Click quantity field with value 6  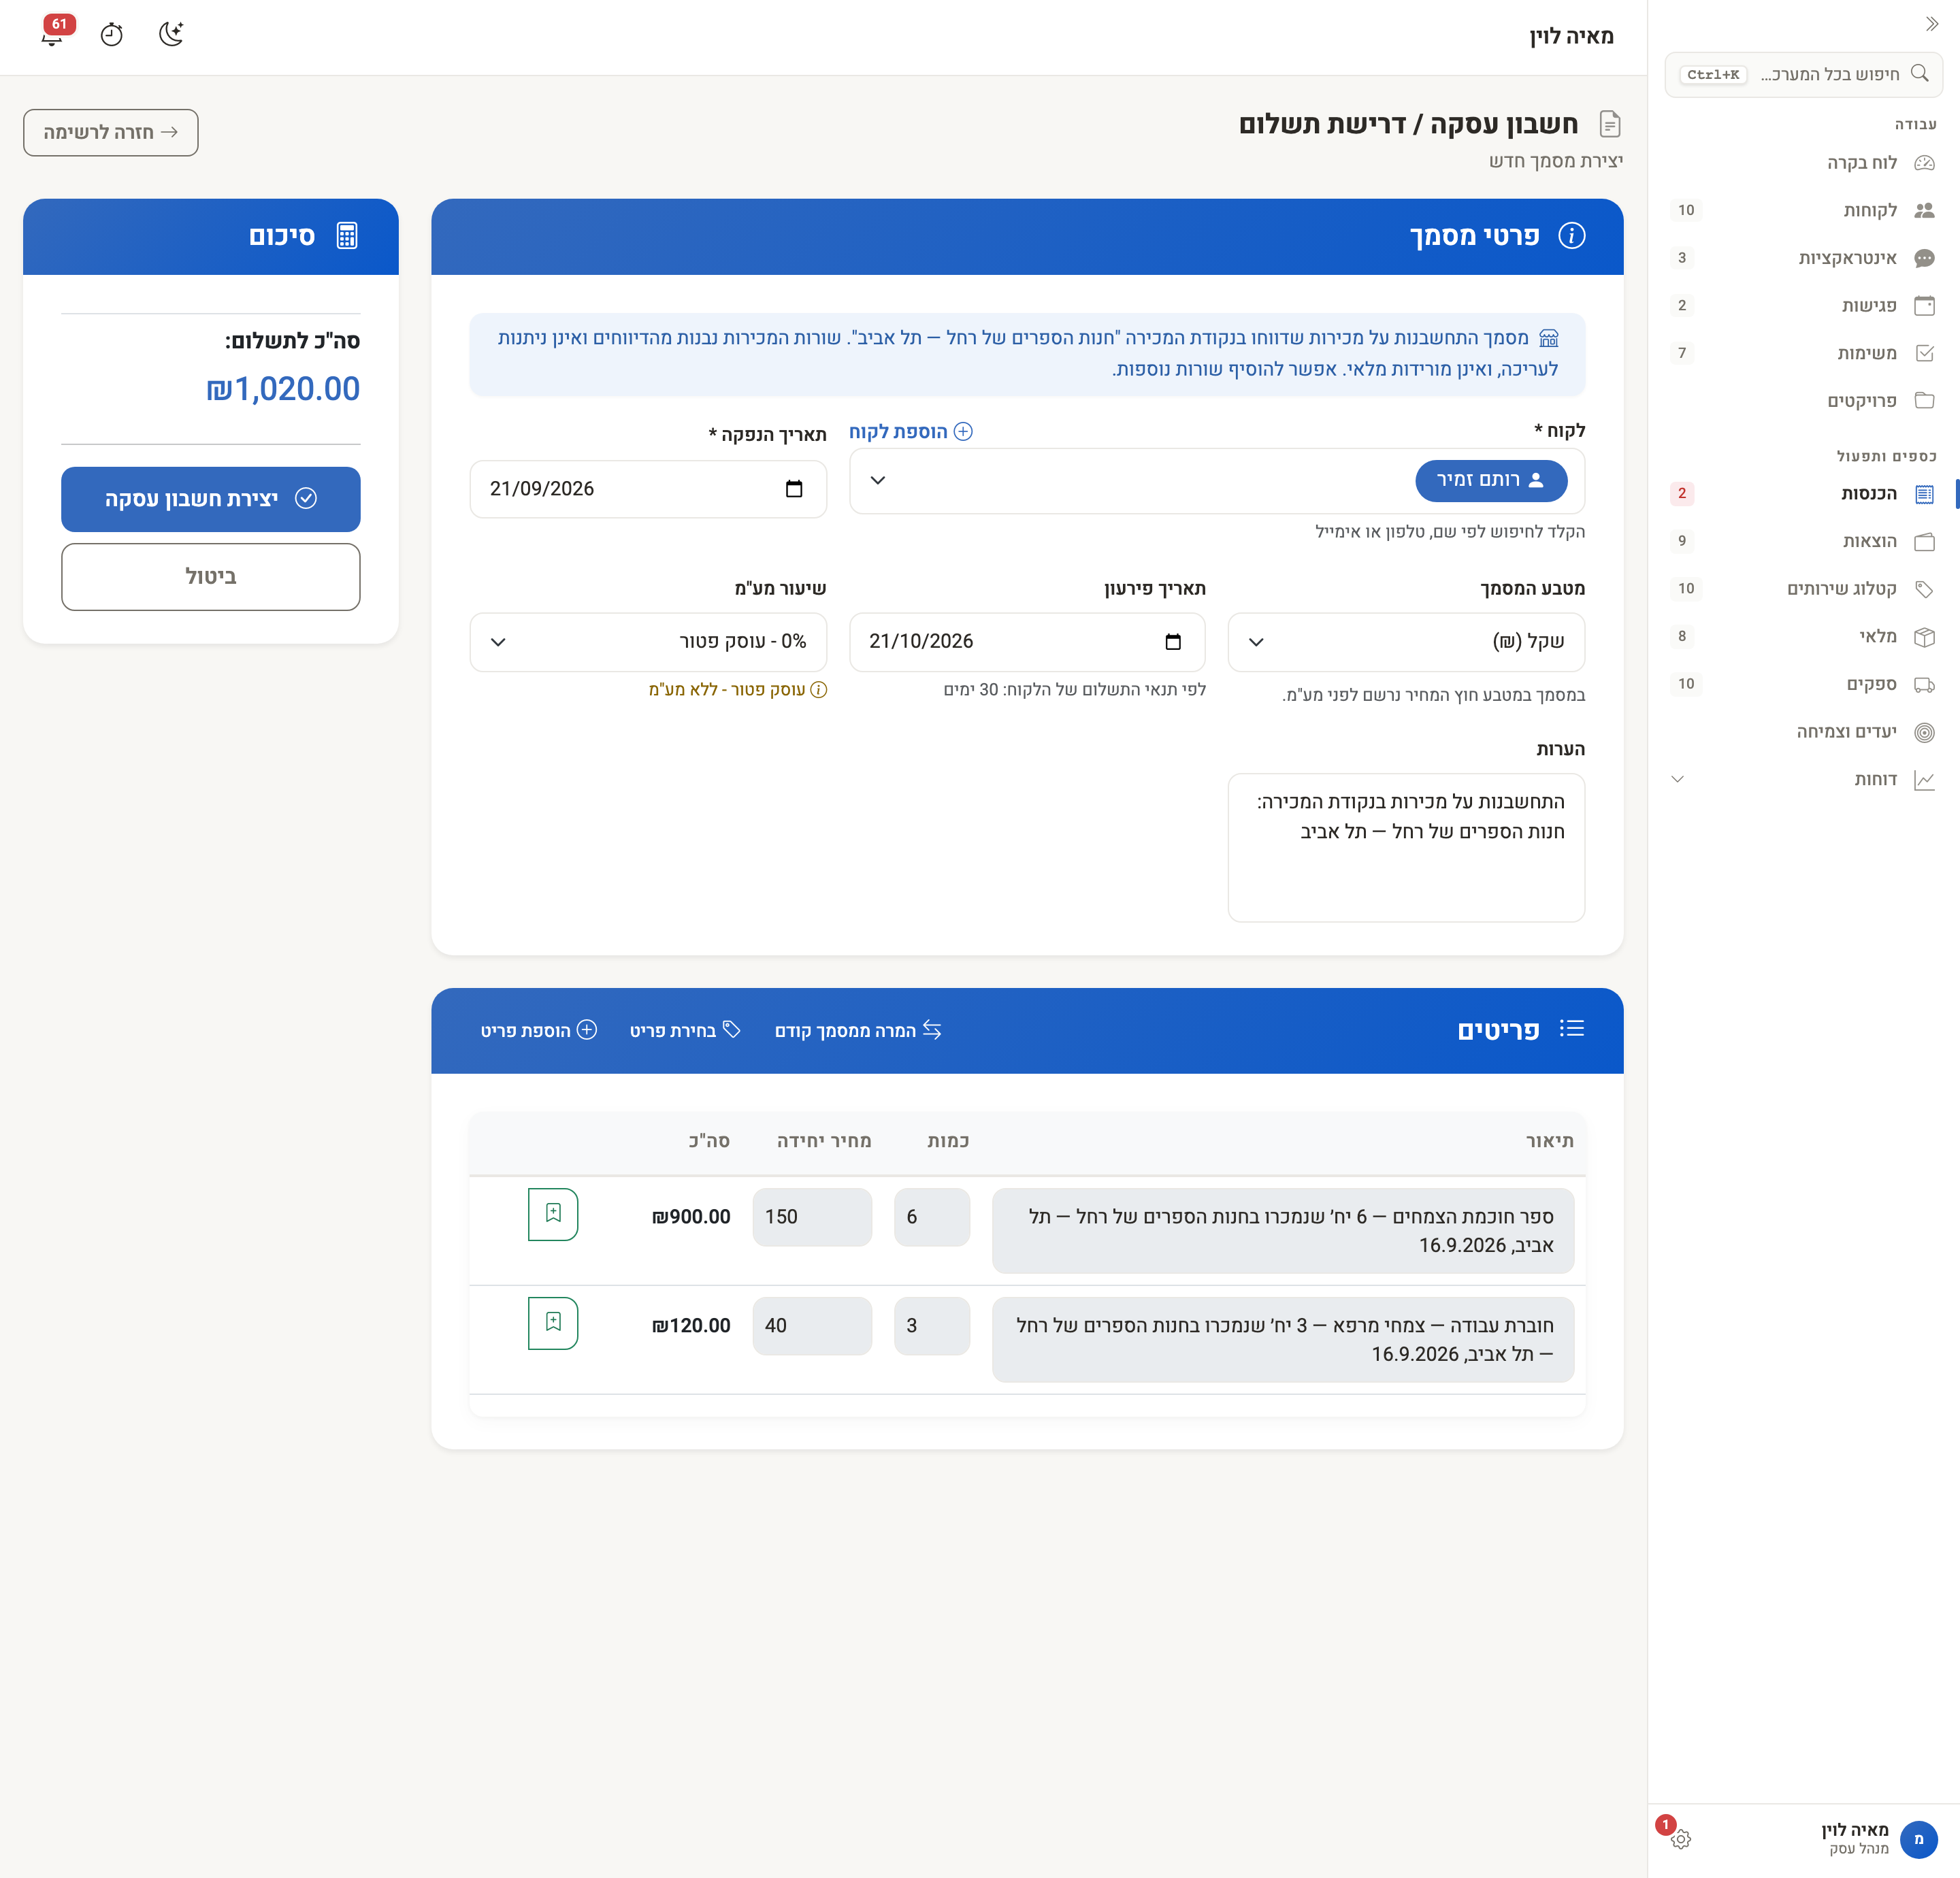[932, 1217]
